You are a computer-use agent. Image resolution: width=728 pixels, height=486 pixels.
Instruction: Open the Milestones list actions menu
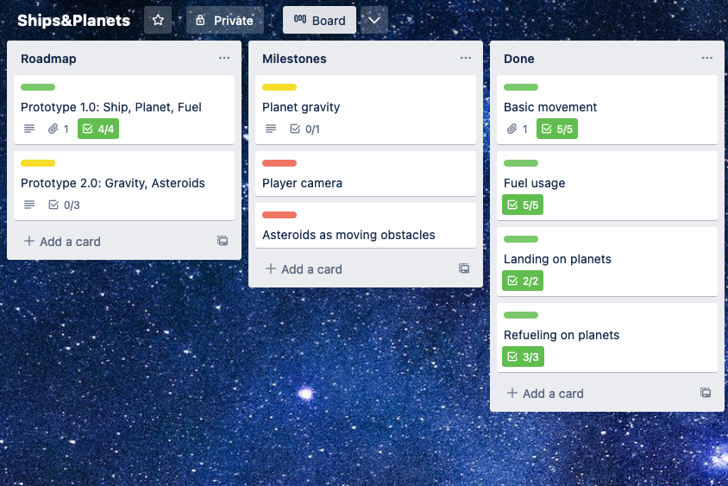[x=466, y=58]
